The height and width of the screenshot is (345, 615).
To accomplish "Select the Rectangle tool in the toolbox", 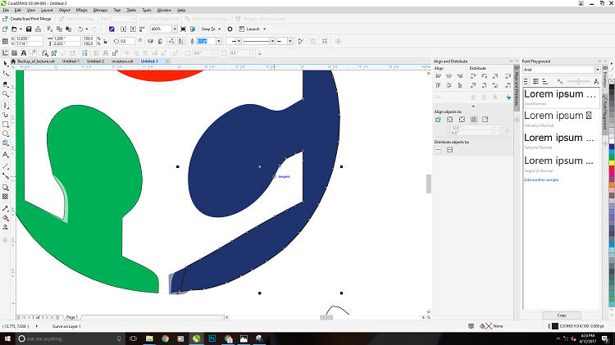I will 6,125.
